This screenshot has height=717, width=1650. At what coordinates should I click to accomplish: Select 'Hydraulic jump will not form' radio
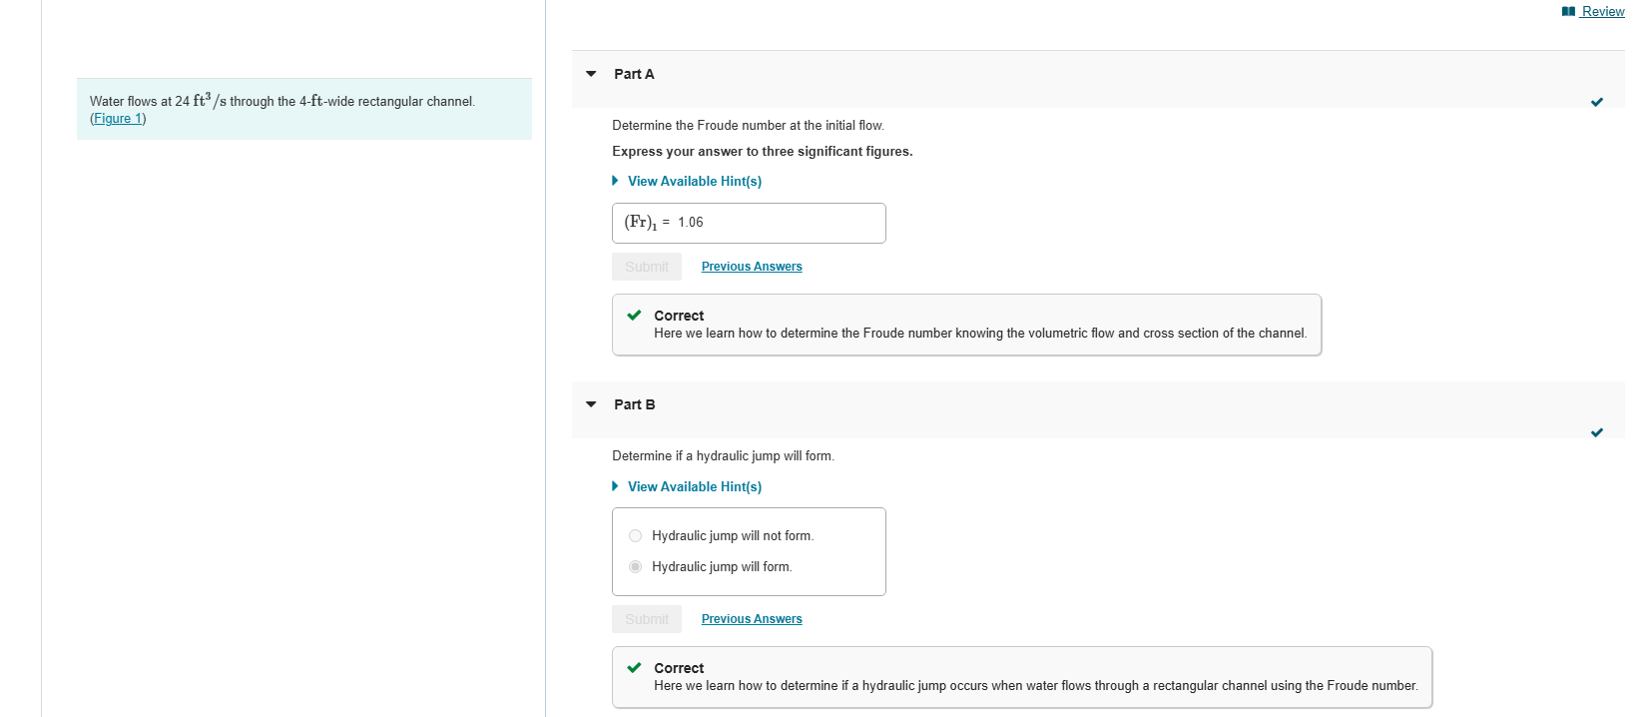pos(635,536)
